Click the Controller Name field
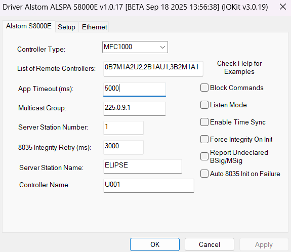Screen dimensions: 291x252 point(149,186)
